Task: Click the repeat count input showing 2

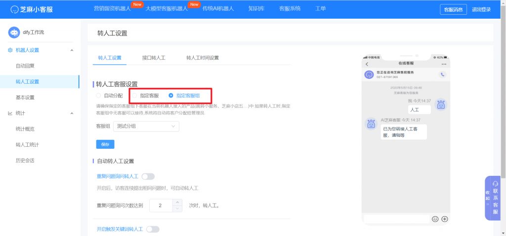Action: click(x=162, y=205)
